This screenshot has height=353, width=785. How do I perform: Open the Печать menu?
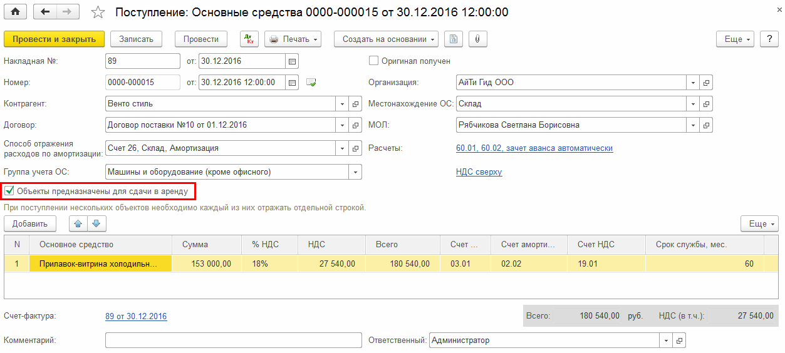coord(293,39)
